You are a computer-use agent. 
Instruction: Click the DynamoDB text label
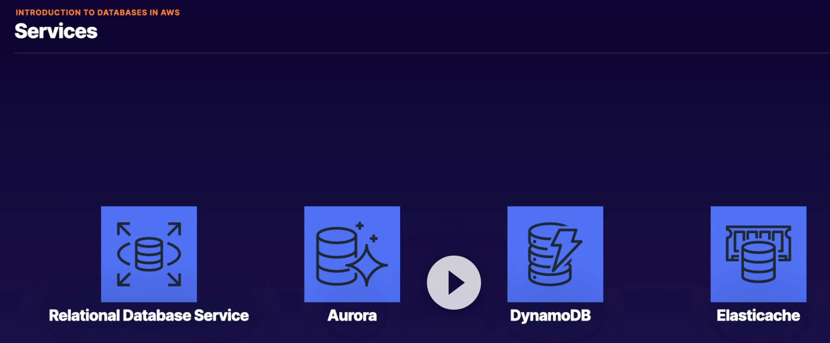pos(551,315)
